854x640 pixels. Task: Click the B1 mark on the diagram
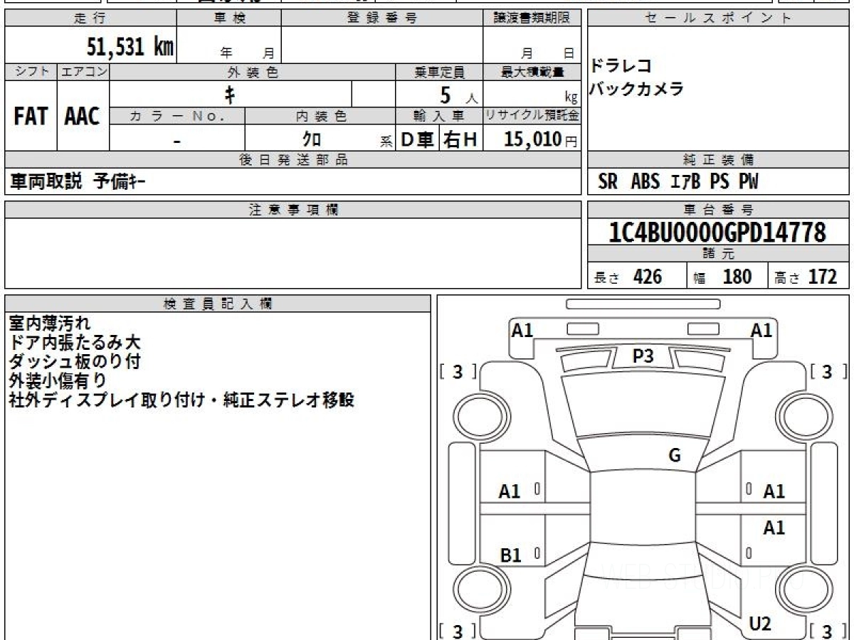point(510,555)
